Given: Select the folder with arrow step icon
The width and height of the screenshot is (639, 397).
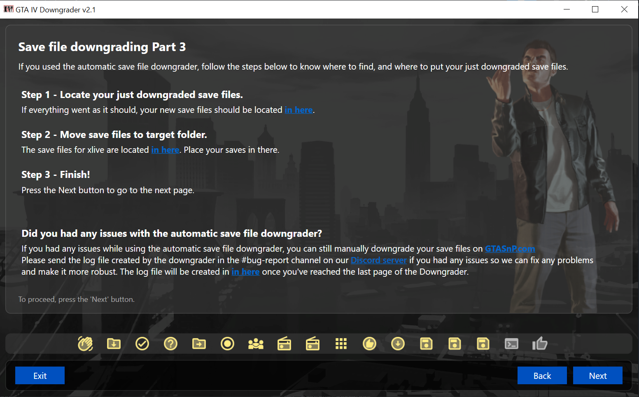Looking at the screenshot, I should (x=199, y=343).
